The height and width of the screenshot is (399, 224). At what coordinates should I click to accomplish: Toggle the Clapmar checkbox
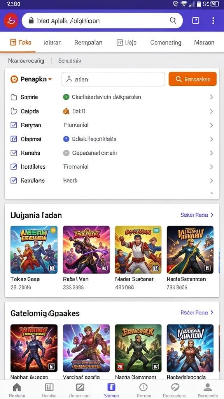click(14, 139)
